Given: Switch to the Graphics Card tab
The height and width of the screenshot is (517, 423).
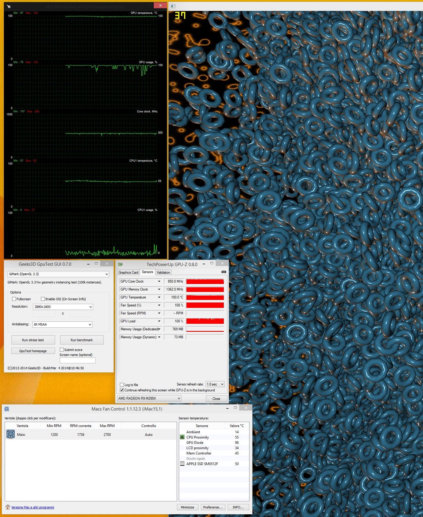Looking at the screenshot, I should point(128,272).
